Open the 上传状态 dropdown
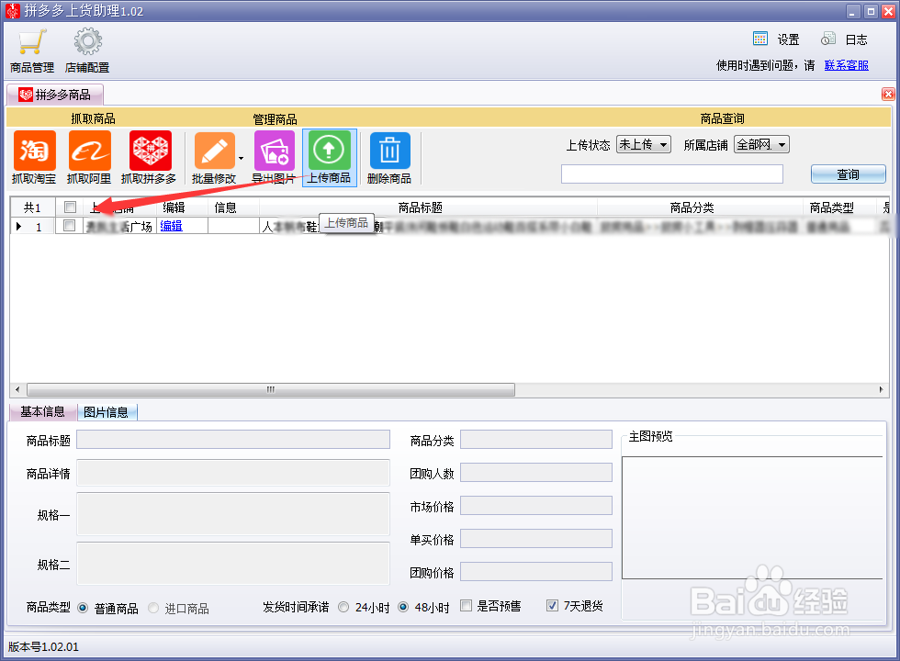The height and width of the screenshot is (661, 900). (644, 145)
